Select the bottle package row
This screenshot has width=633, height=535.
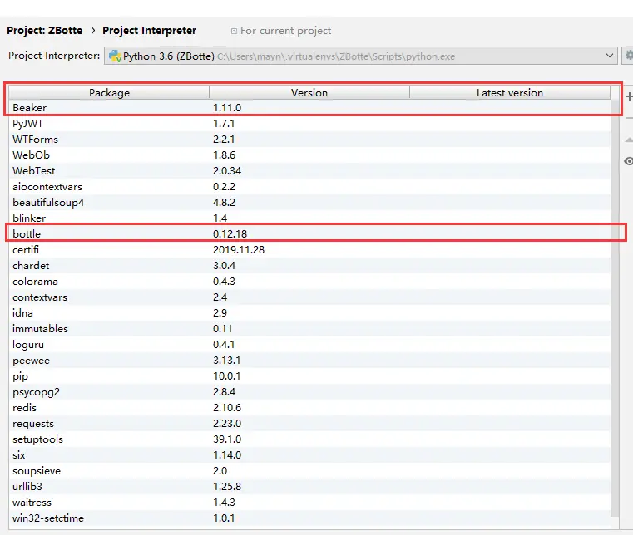(x=309, y=233)
